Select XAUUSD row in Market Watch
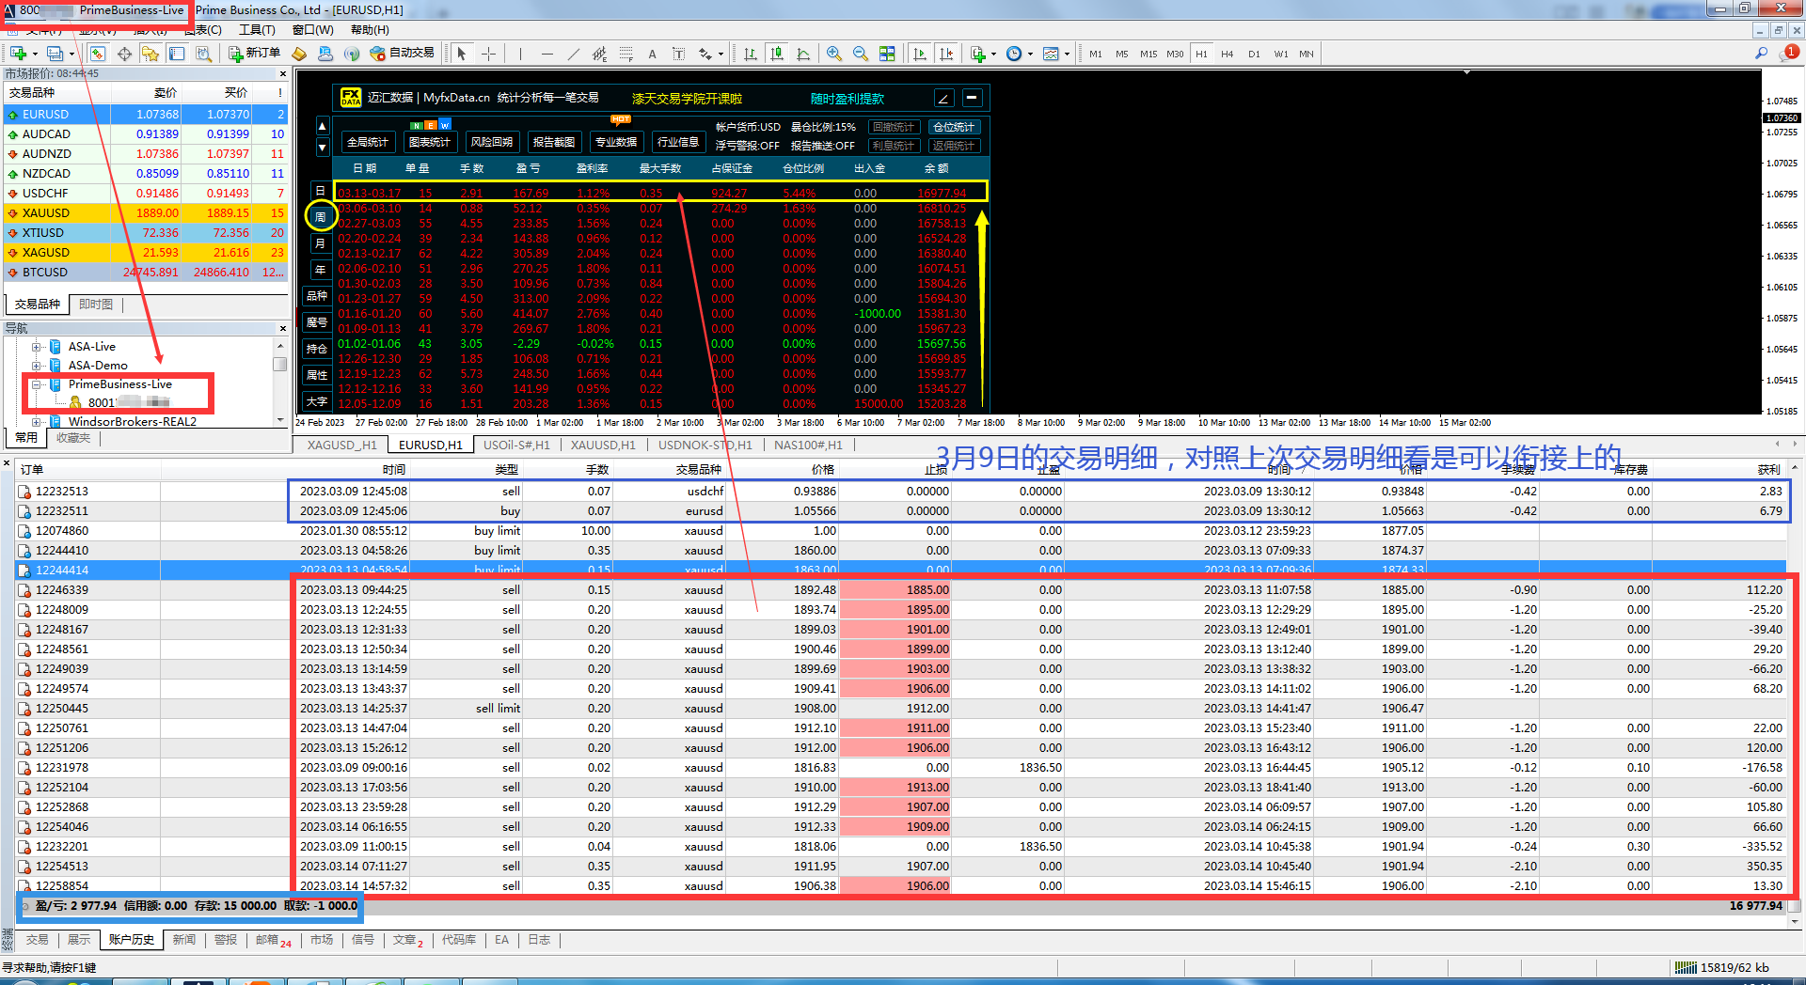This screenshot has width=1806, height=985. [146, 213]
